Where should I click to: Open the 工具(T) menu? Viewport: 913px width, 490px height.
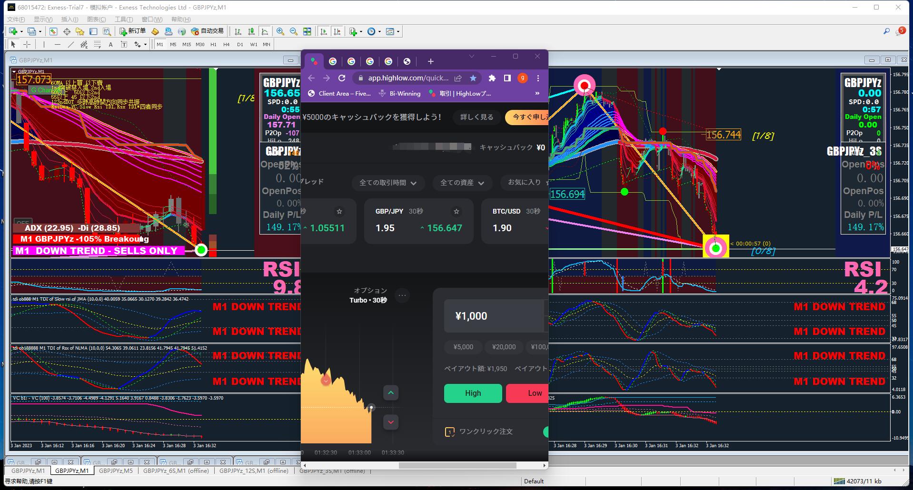coord(124,20)
